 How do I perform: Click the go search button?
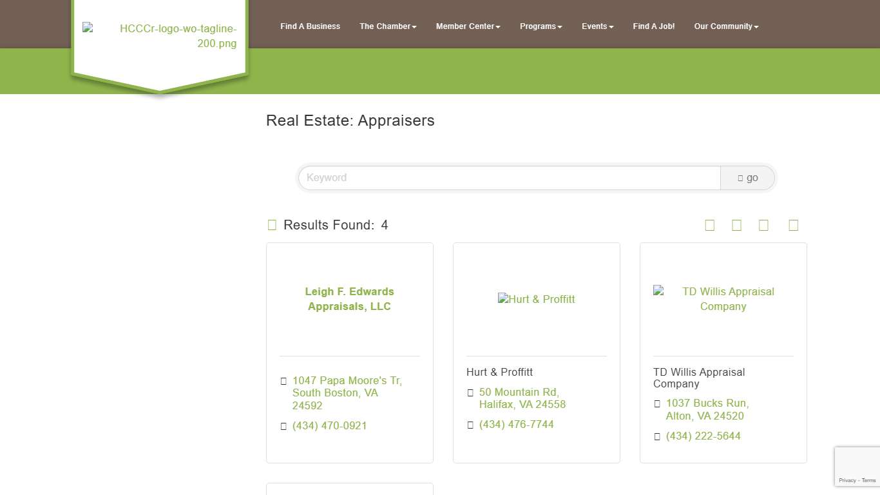coord(747,177)
